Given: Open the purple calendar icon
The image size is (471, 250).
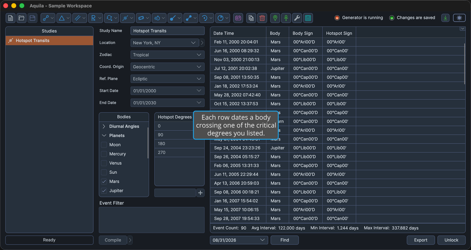Looking at the screenshot, I should (x=238, y=18).
